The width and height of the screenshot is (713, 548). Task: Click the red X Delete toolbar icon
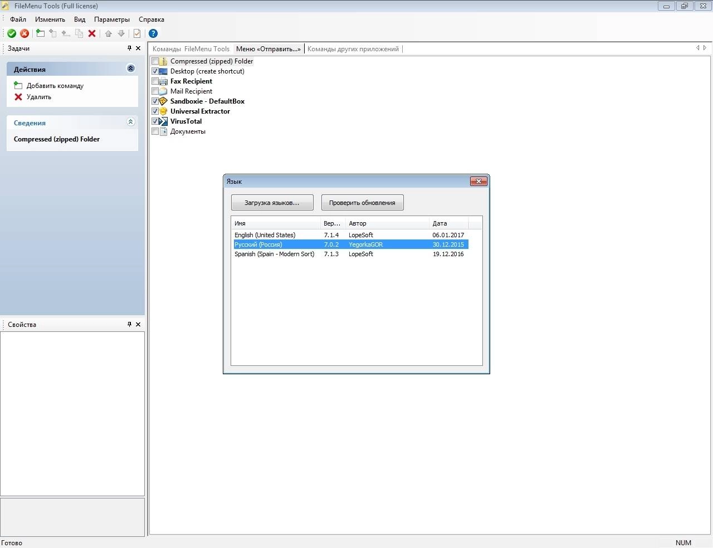[x=92, y=33]
